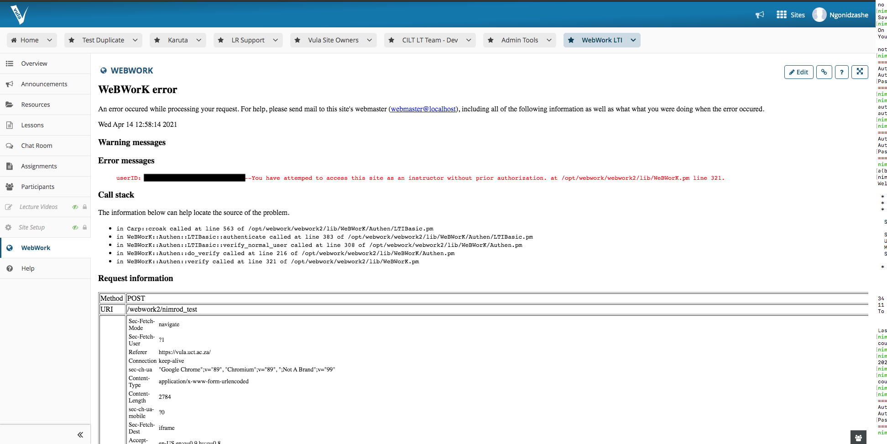Switch to the Home site tab

(32, 40)
